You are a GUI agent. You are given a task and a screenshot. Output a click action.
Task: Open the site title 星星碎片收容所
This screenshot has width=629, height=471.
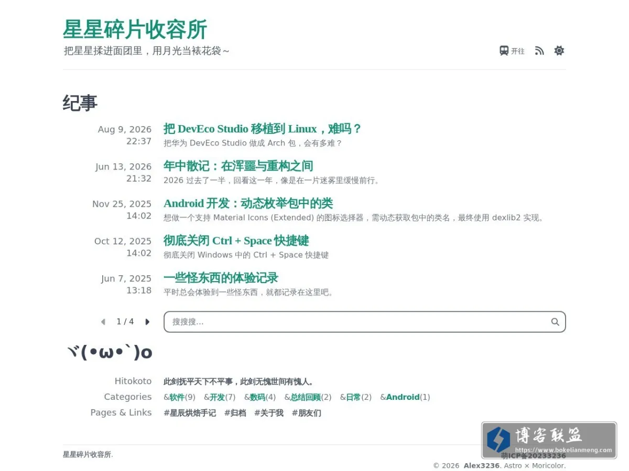tap(135, 29)
